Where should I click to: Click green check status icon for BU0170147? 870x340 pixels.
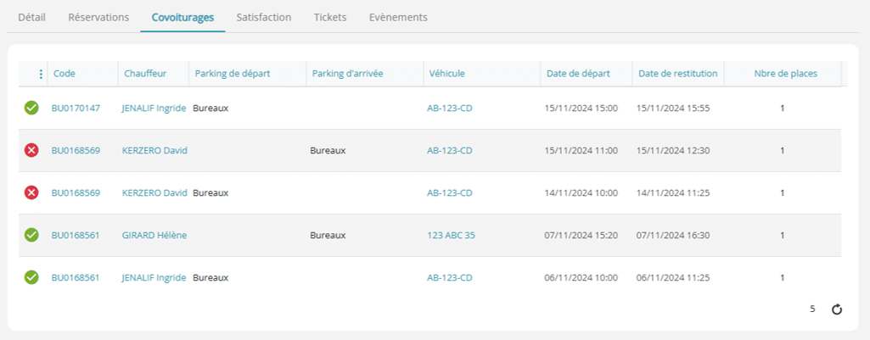(31, 109)
